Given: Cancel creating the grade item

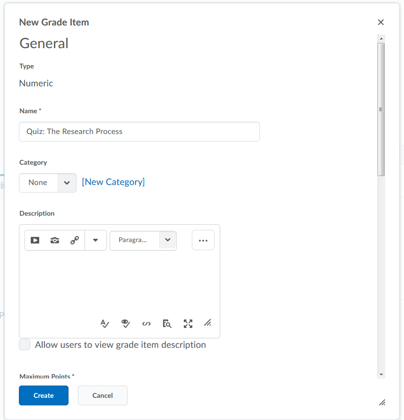Looking at the screenshot, I should 103,395.
